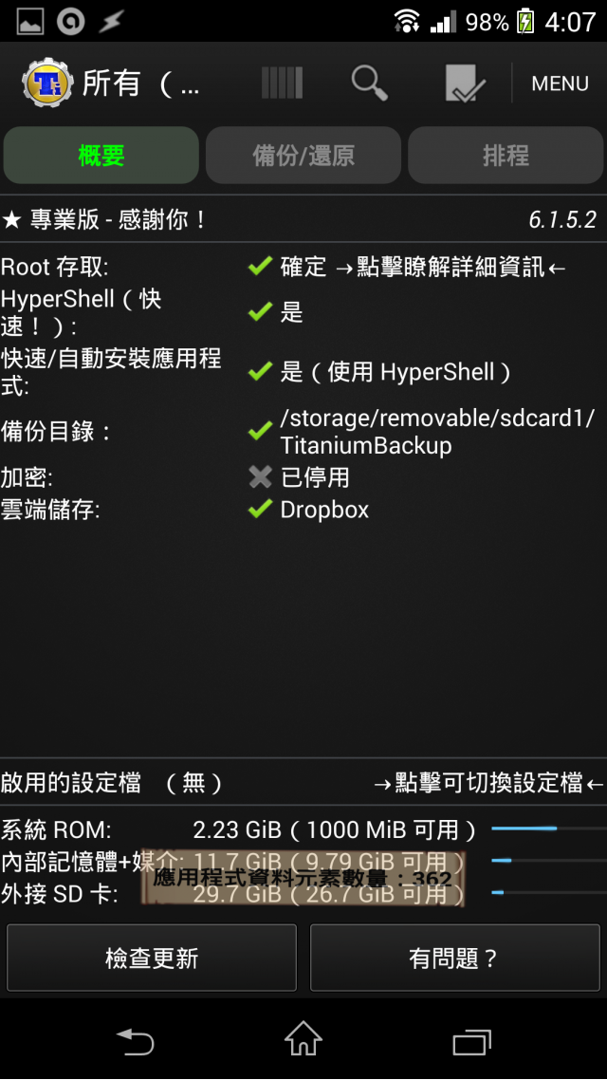This screenshot has width=607, height=1080.
Task: Tap the magnifying glass search icon
Action: click(x=370, y=84)
